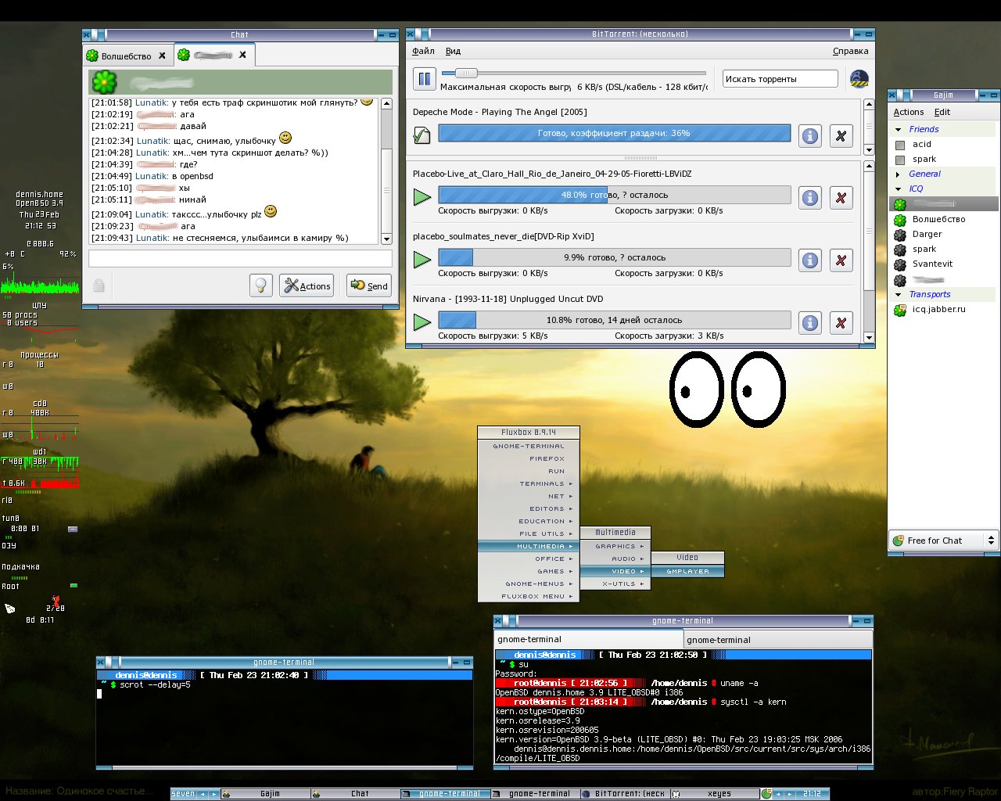
Task: Select Волшебство contact in Gajim roster
Action: (x=943, y=219)
